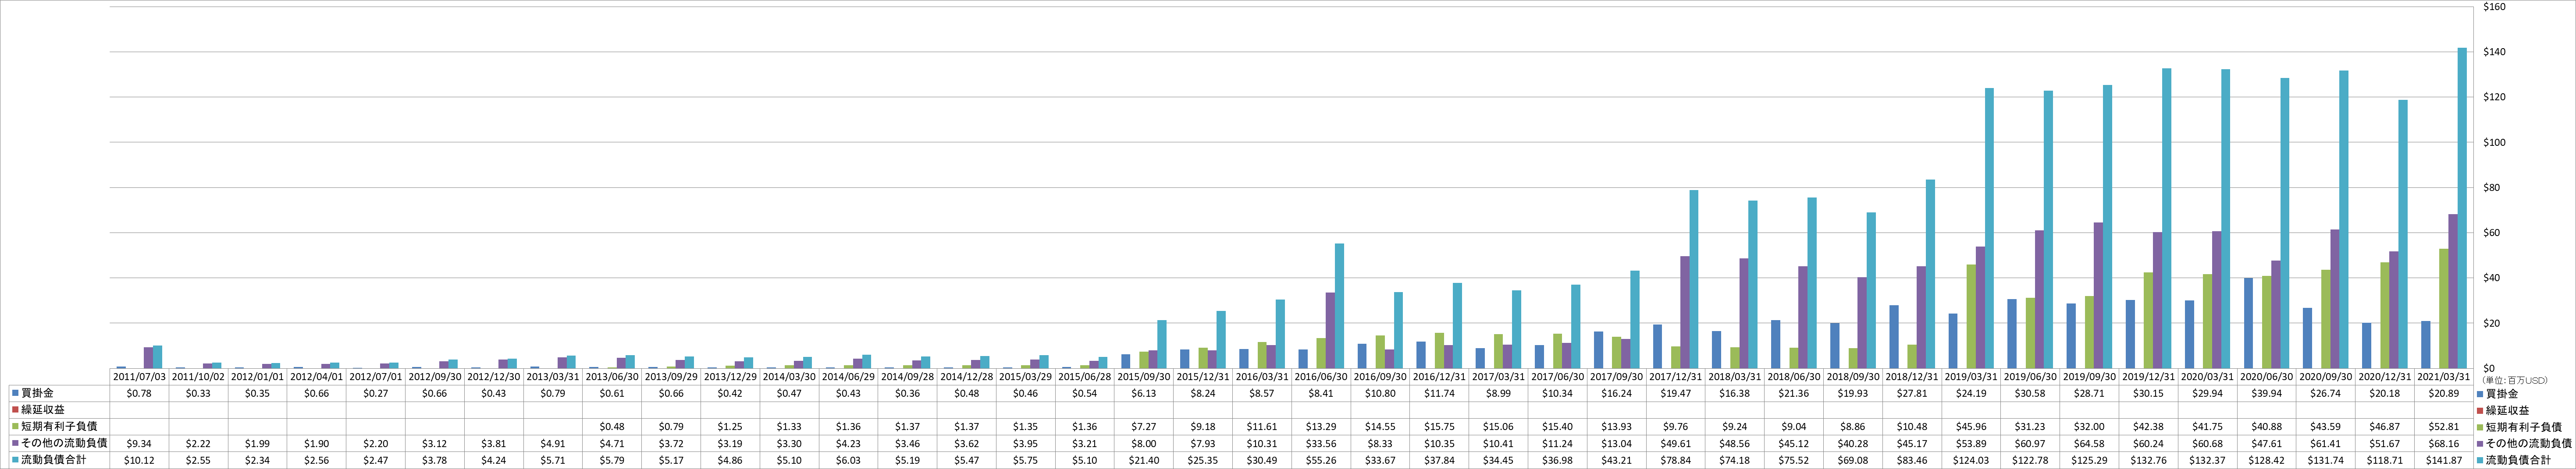Click the $160 label on the vertical axis
This screenshot has width=2576, height=469.
tap(2493, 7)
